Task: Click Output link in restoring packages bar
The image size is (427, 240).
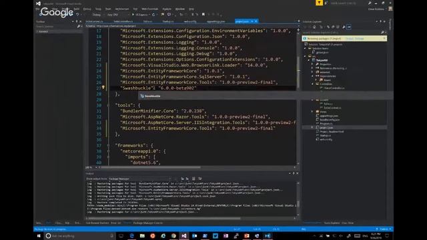Action: 349,39
